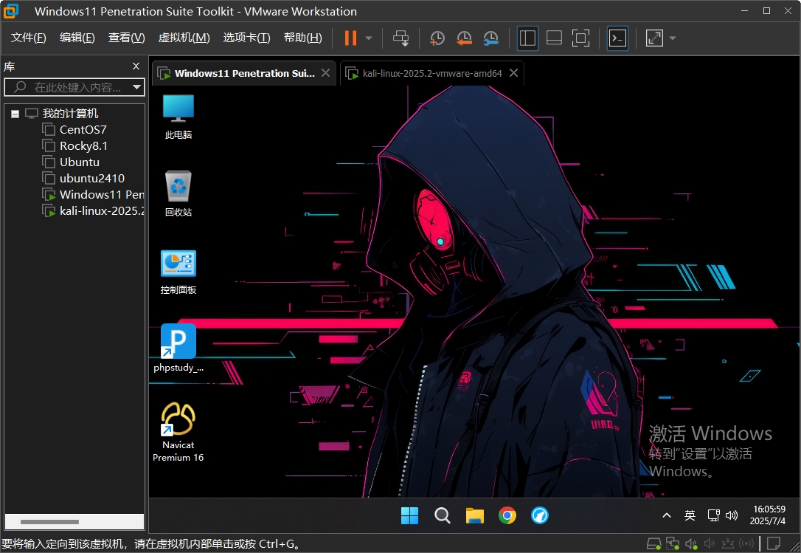Revert the VM to its previous snapshot
This screenshot has width=801, height=553.
coord(464,38)
